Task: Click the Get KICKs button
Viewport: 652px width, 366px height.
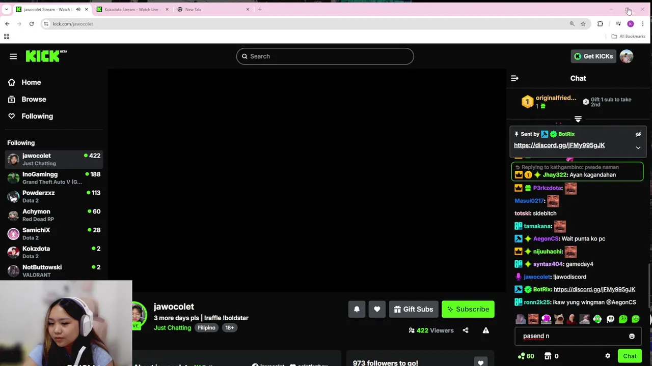Action: click(594, 56)
